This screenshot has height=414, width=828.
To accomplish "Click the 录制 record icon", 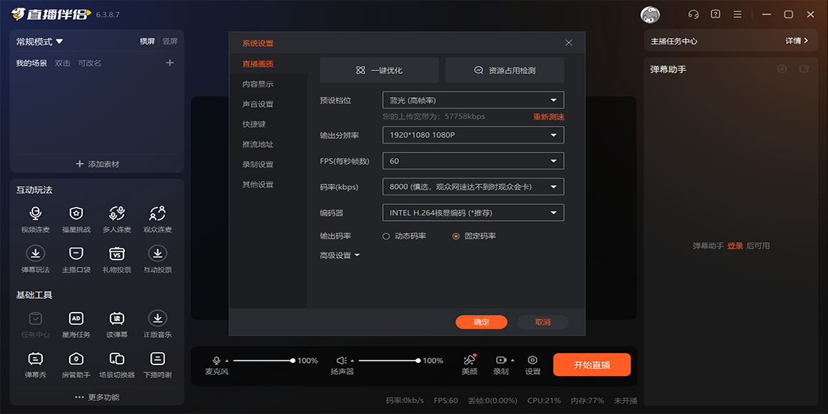I will pyautogui.click(x=501, y=360).
